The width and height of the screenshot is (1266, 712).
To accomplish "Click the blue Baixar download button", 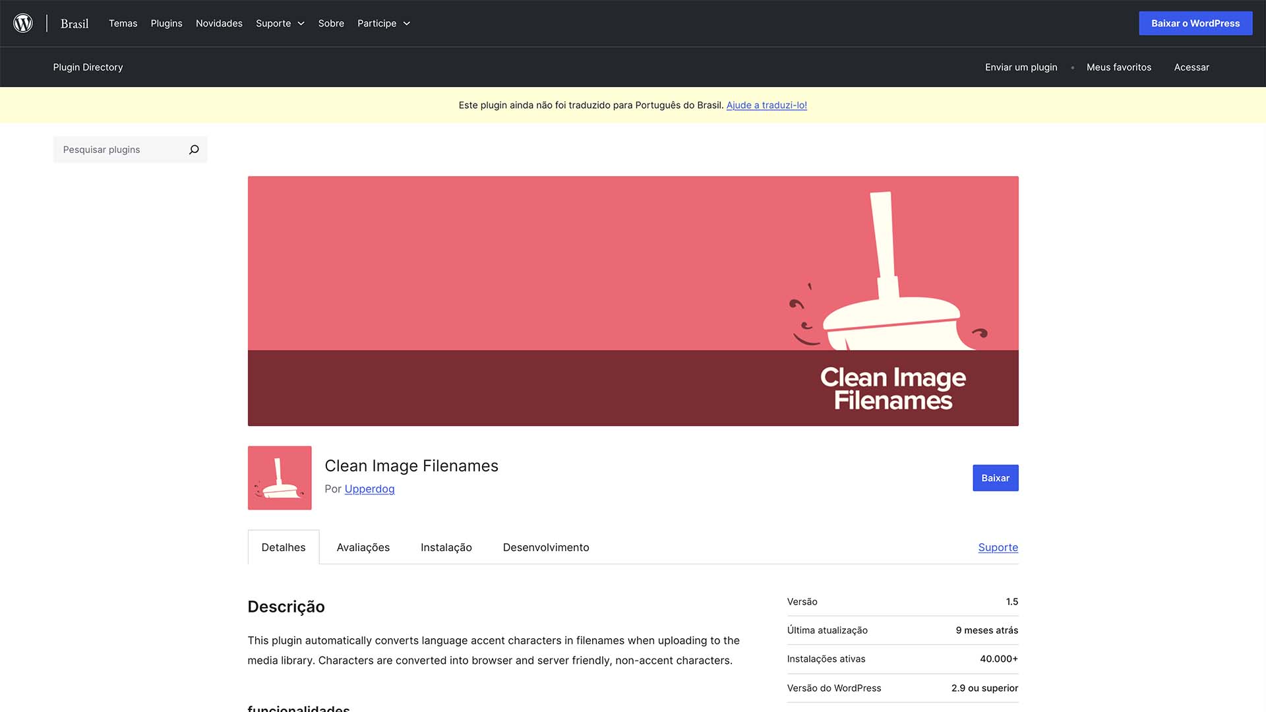I will (995, 478).
